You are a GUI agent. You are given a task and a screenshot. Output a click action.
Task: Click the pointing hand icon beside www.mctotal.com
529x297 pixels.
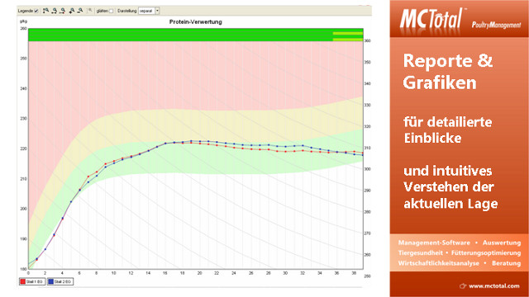click(x=463, y=286)
